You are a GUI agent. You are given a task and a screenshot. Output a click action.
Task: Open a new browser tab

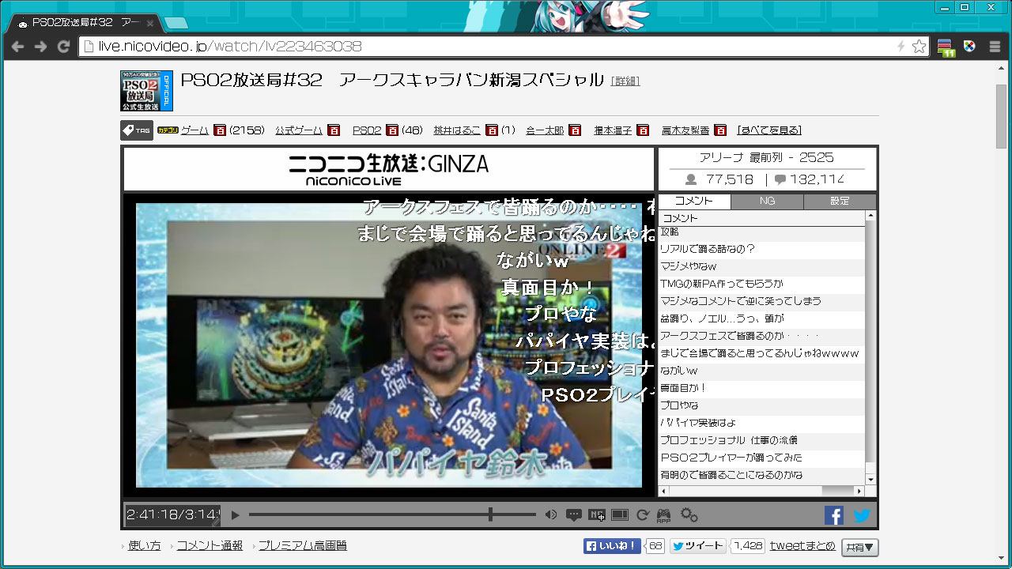[x=176, y=23]
